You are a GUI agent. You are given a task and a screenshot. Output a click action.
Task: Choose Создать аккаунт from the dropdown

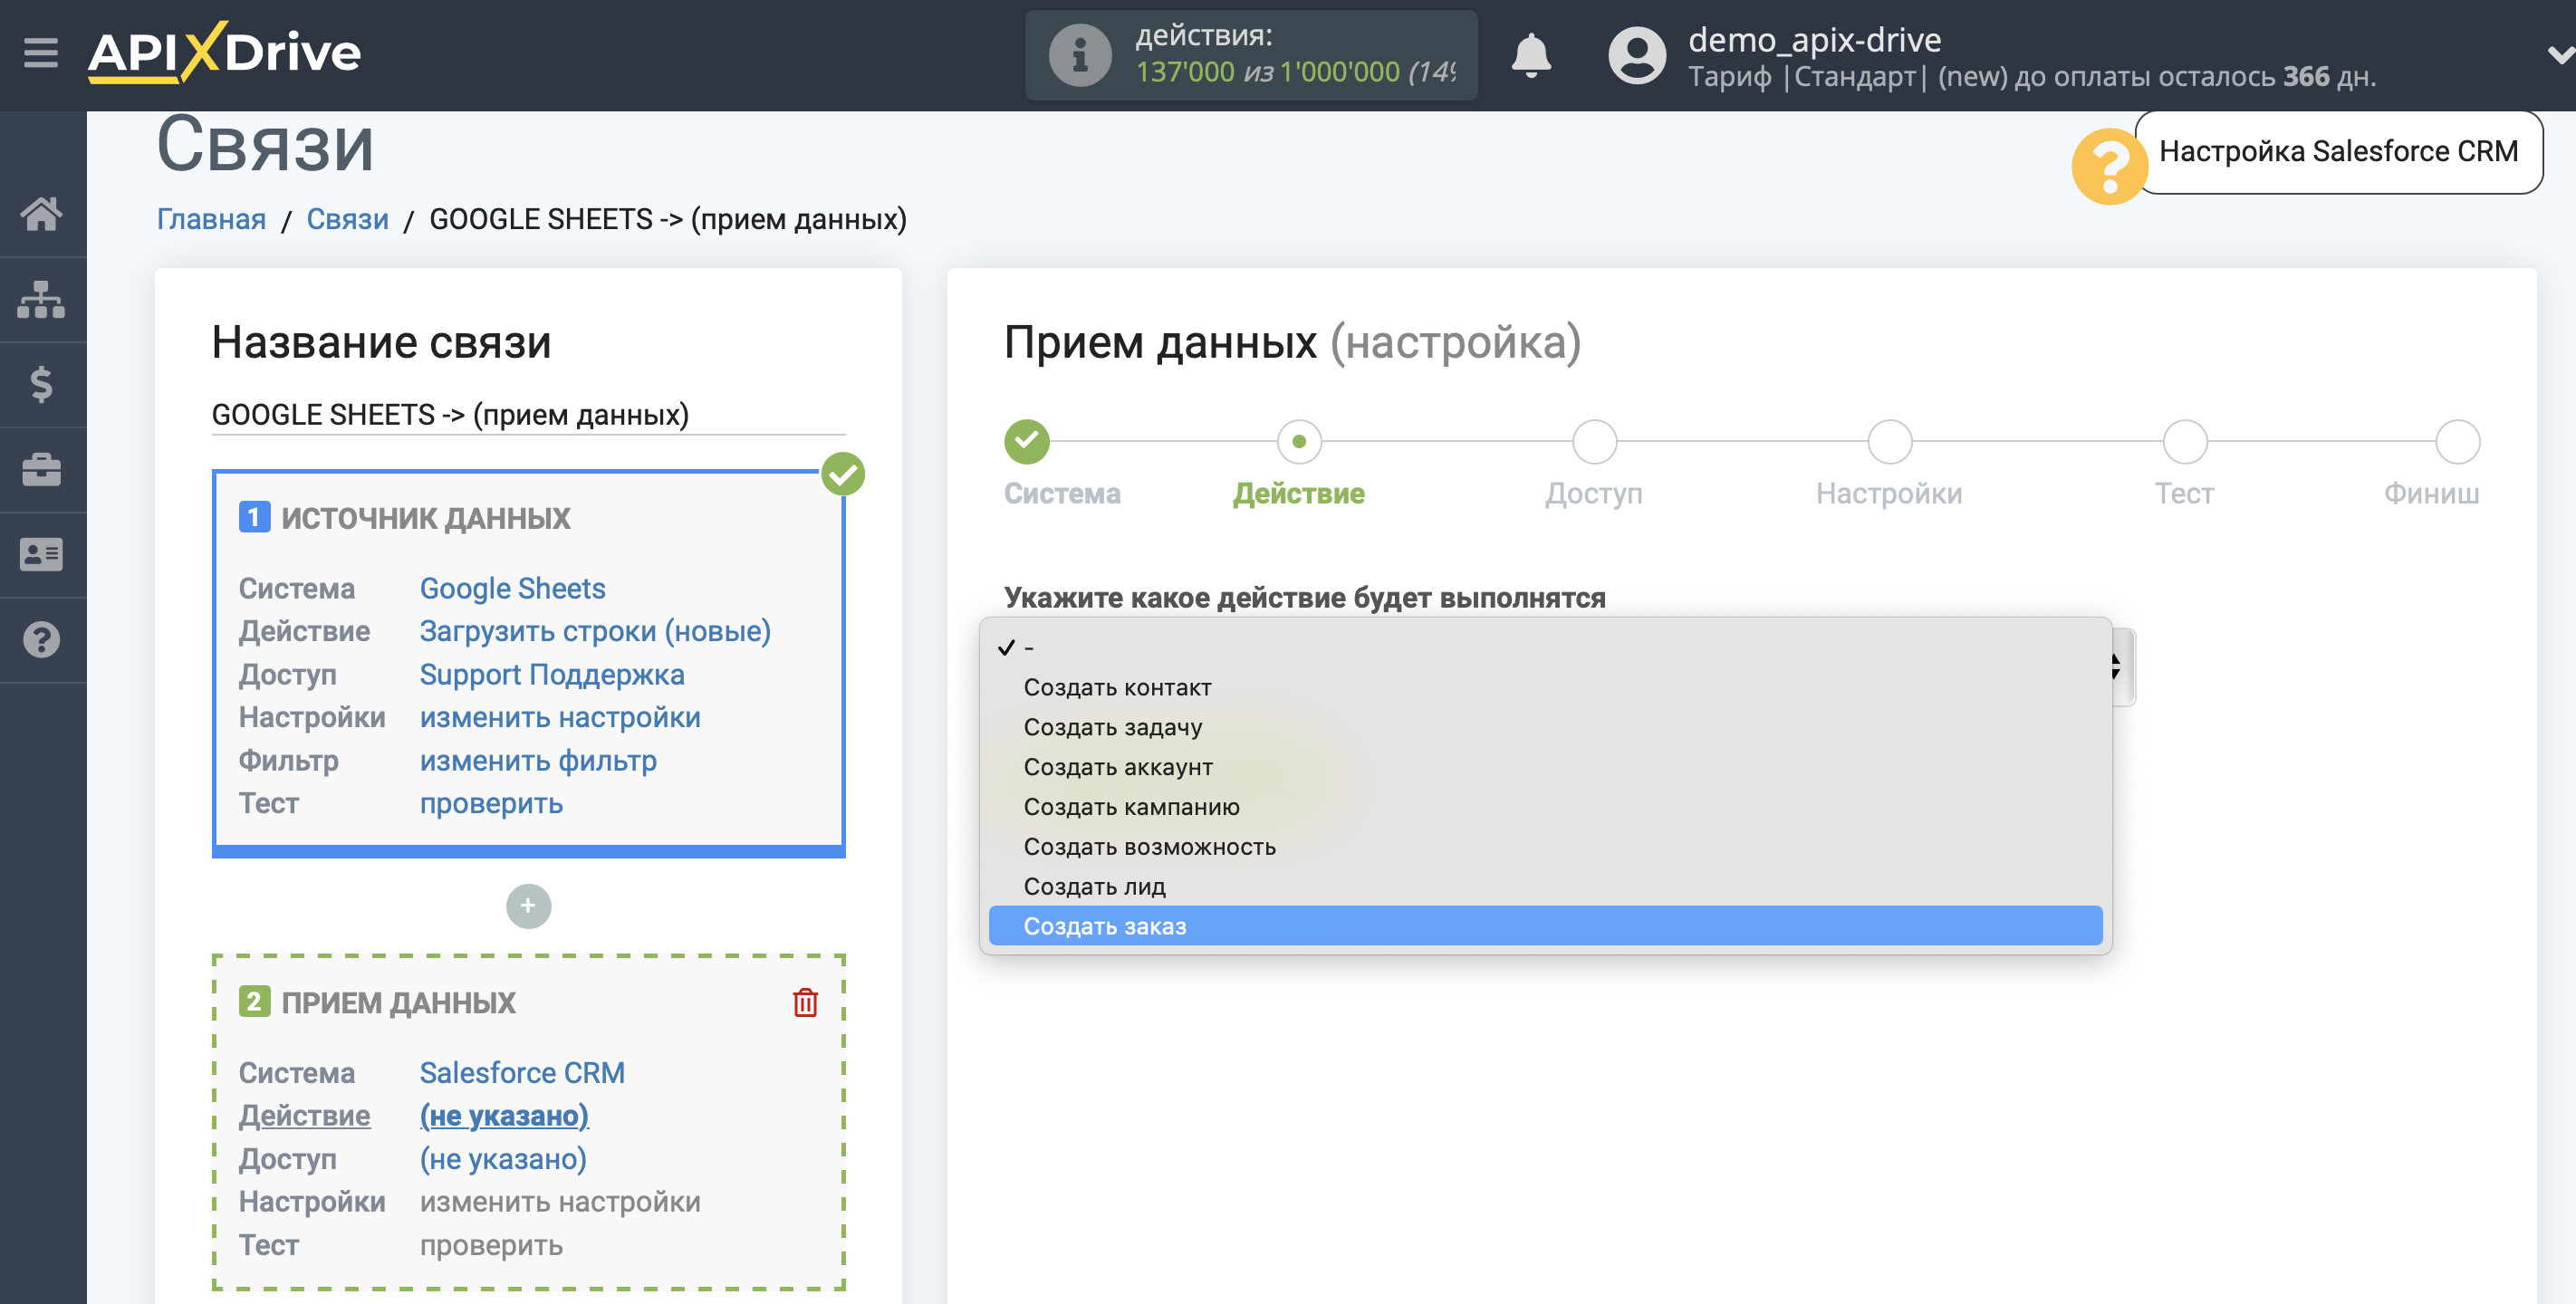[x=1545, y=767]
